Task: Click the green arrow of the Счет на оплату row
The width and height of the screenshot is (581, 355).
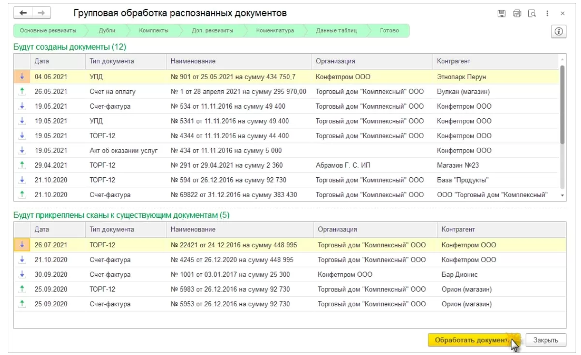Action: click(22, 91)
